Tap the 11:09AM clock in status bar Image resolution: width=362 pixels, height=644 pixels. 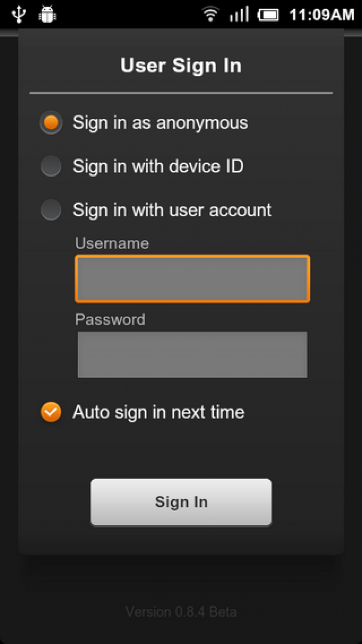321,15
